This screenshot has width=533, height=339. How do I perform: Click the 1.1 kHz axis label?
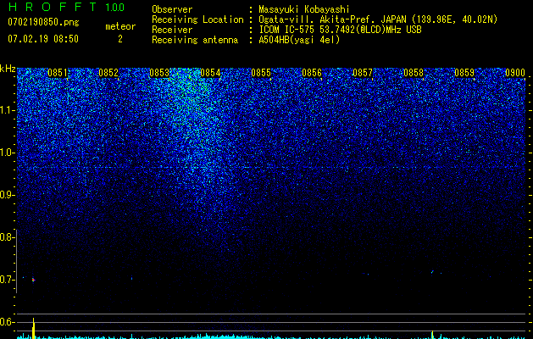[7, 110]
